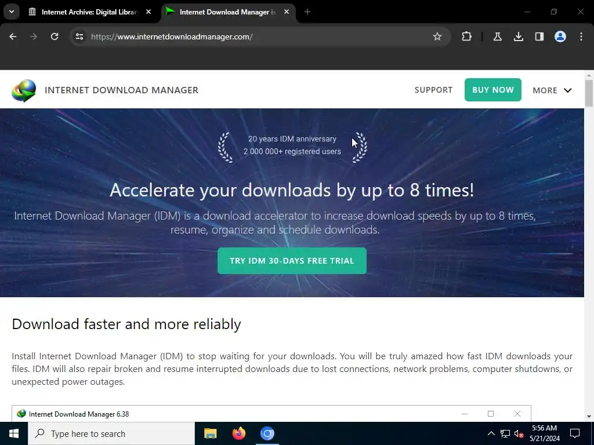Launch Firefox from the taskbar
The image size is (594, 445).
click(x=238, y=433)
